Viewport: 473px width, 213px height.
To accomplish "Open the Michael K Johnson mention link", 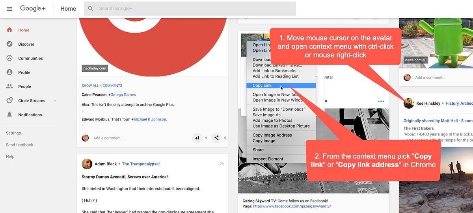I will click(149, 119).
